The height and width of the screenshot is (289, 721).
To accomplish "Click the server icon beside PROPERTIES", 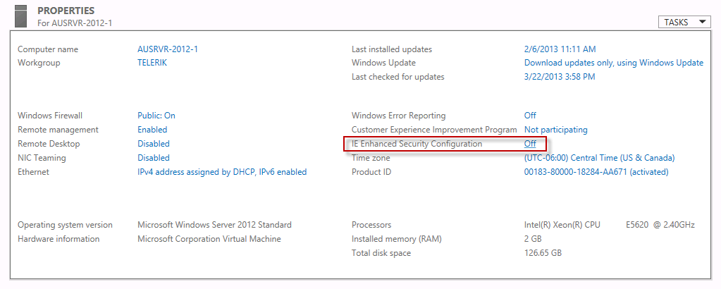I will coord(20,16).
